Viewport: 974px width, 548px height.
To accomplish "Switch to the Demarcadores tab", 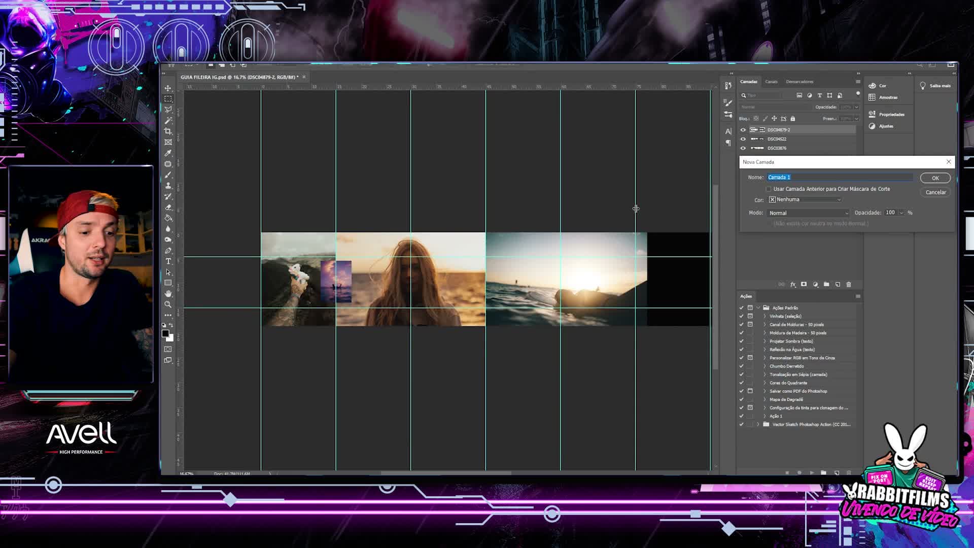I will [x=799, y=82].
